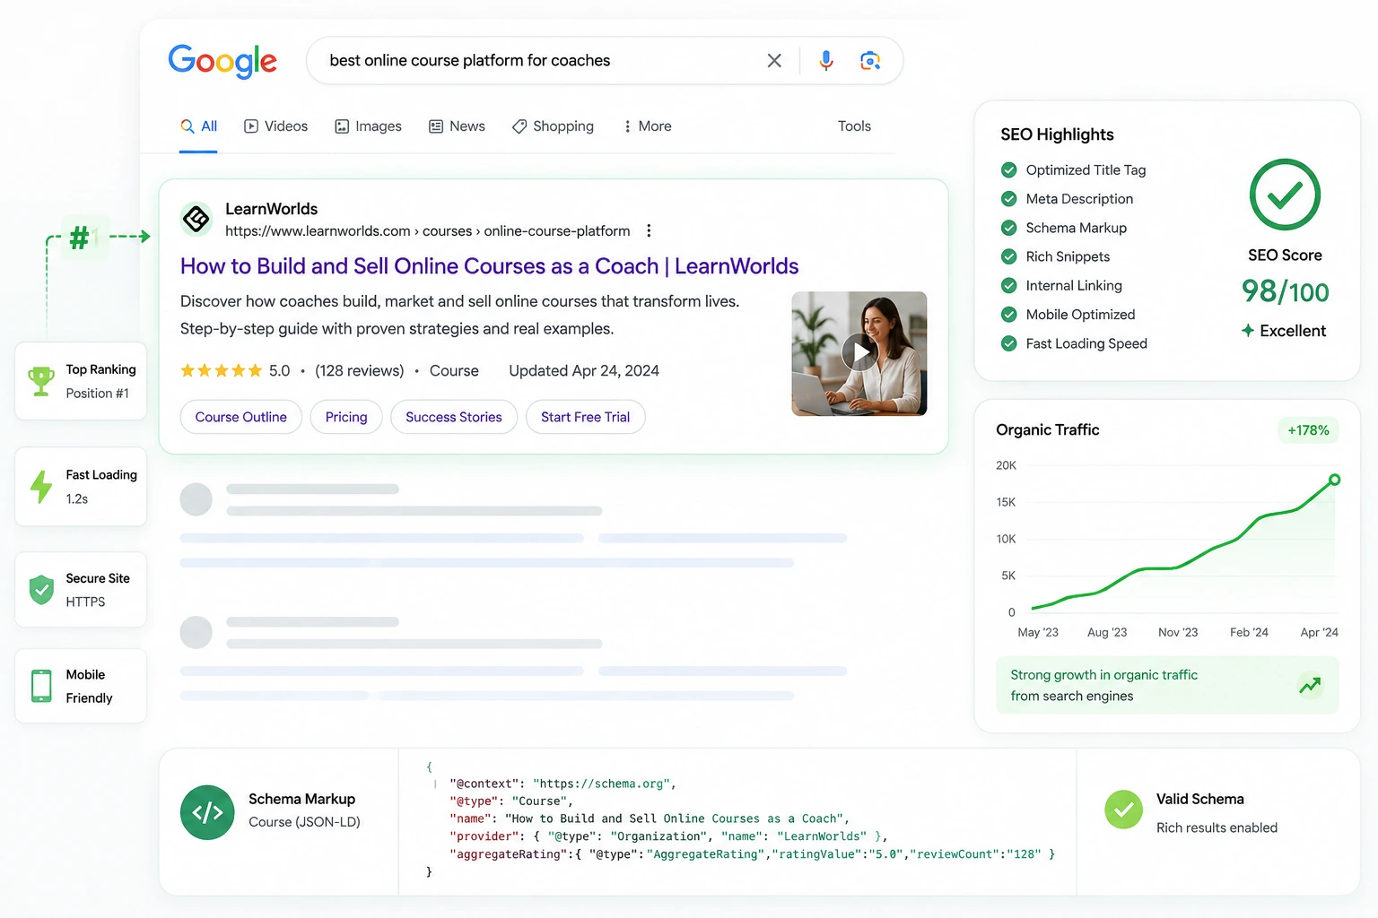Image resolution: width=1378 pixels, height=918 pixels.
Task: Open the Pricing sitelink chip
Action: tap(346, 417)
